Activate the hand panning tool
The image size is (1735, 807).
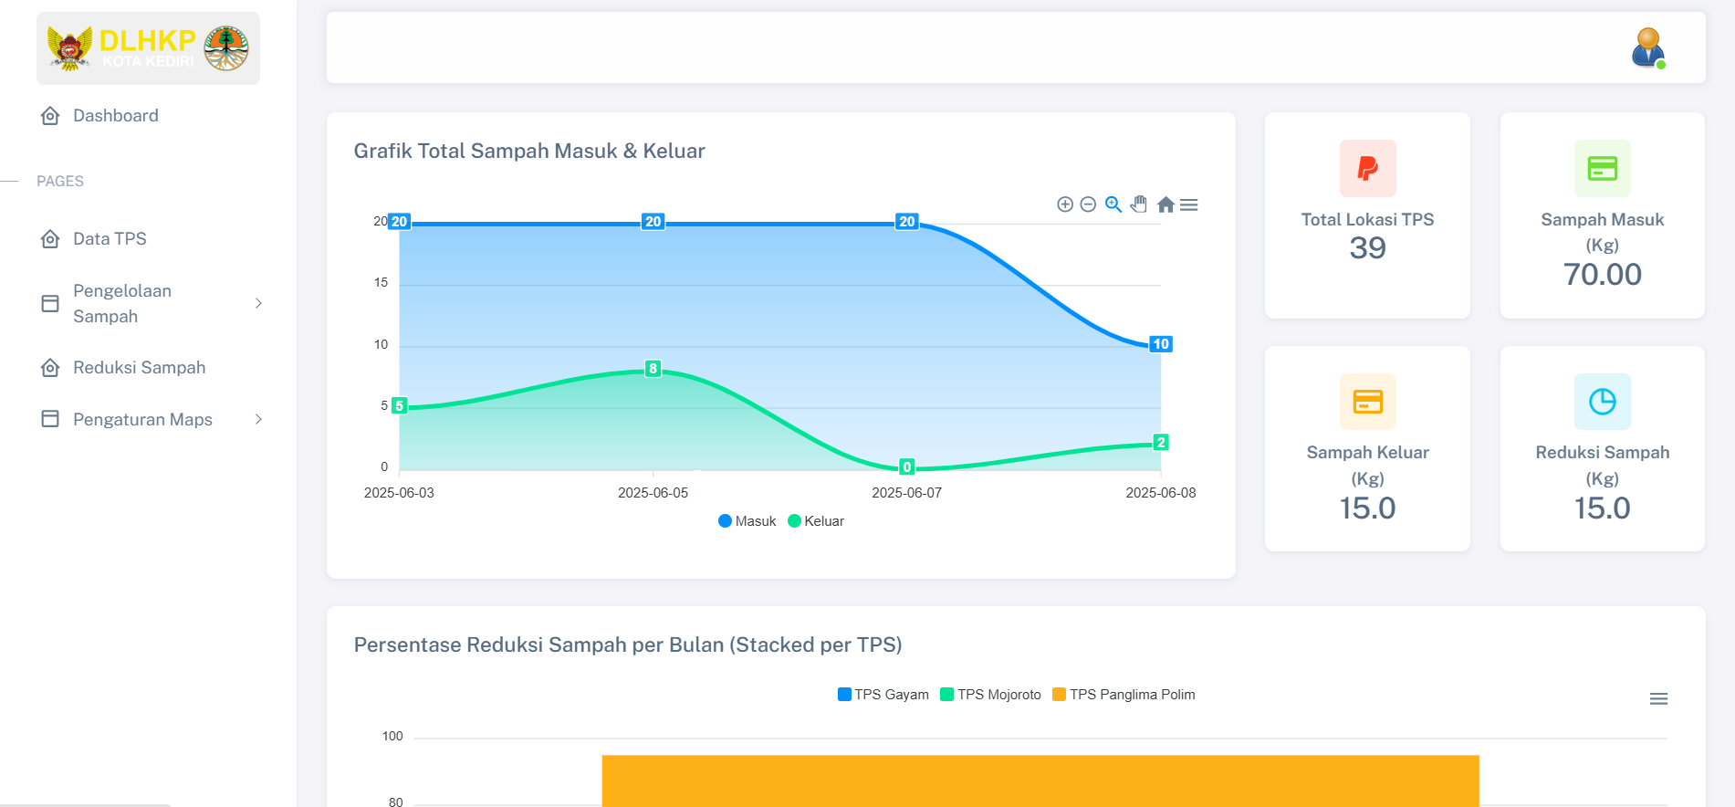1138,204
